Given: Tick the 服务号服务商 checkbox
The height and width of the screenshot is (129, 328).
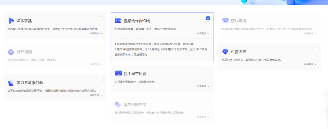Looking at the screenshot, I should (x=208, y=102).
